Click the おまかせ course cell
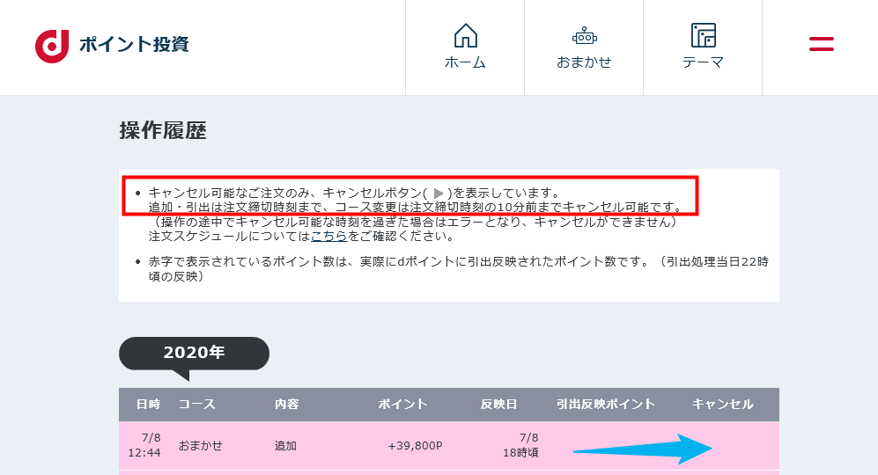This screenshot has width=878, height=475. coord(200,446)
